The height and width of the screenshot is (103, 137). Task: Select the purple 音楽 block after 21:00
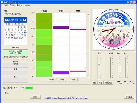(x=61, y=73)
